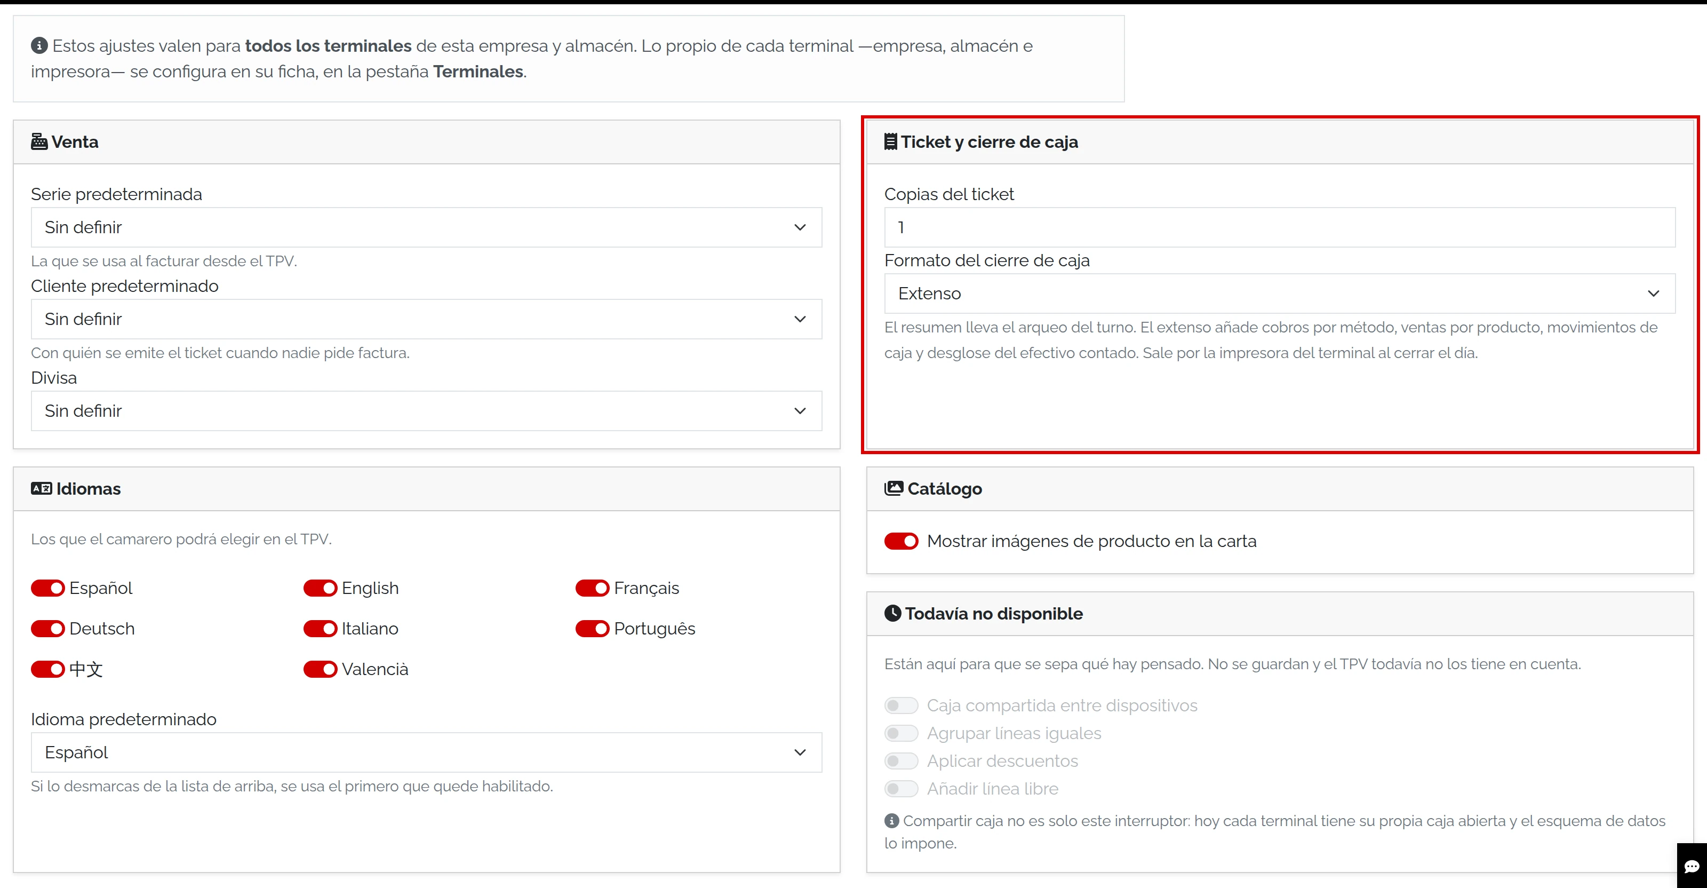1707x888 pixels.
Task: Click the hint La que se usa al facturar desde el TPV
Action: tap(164, 261)
